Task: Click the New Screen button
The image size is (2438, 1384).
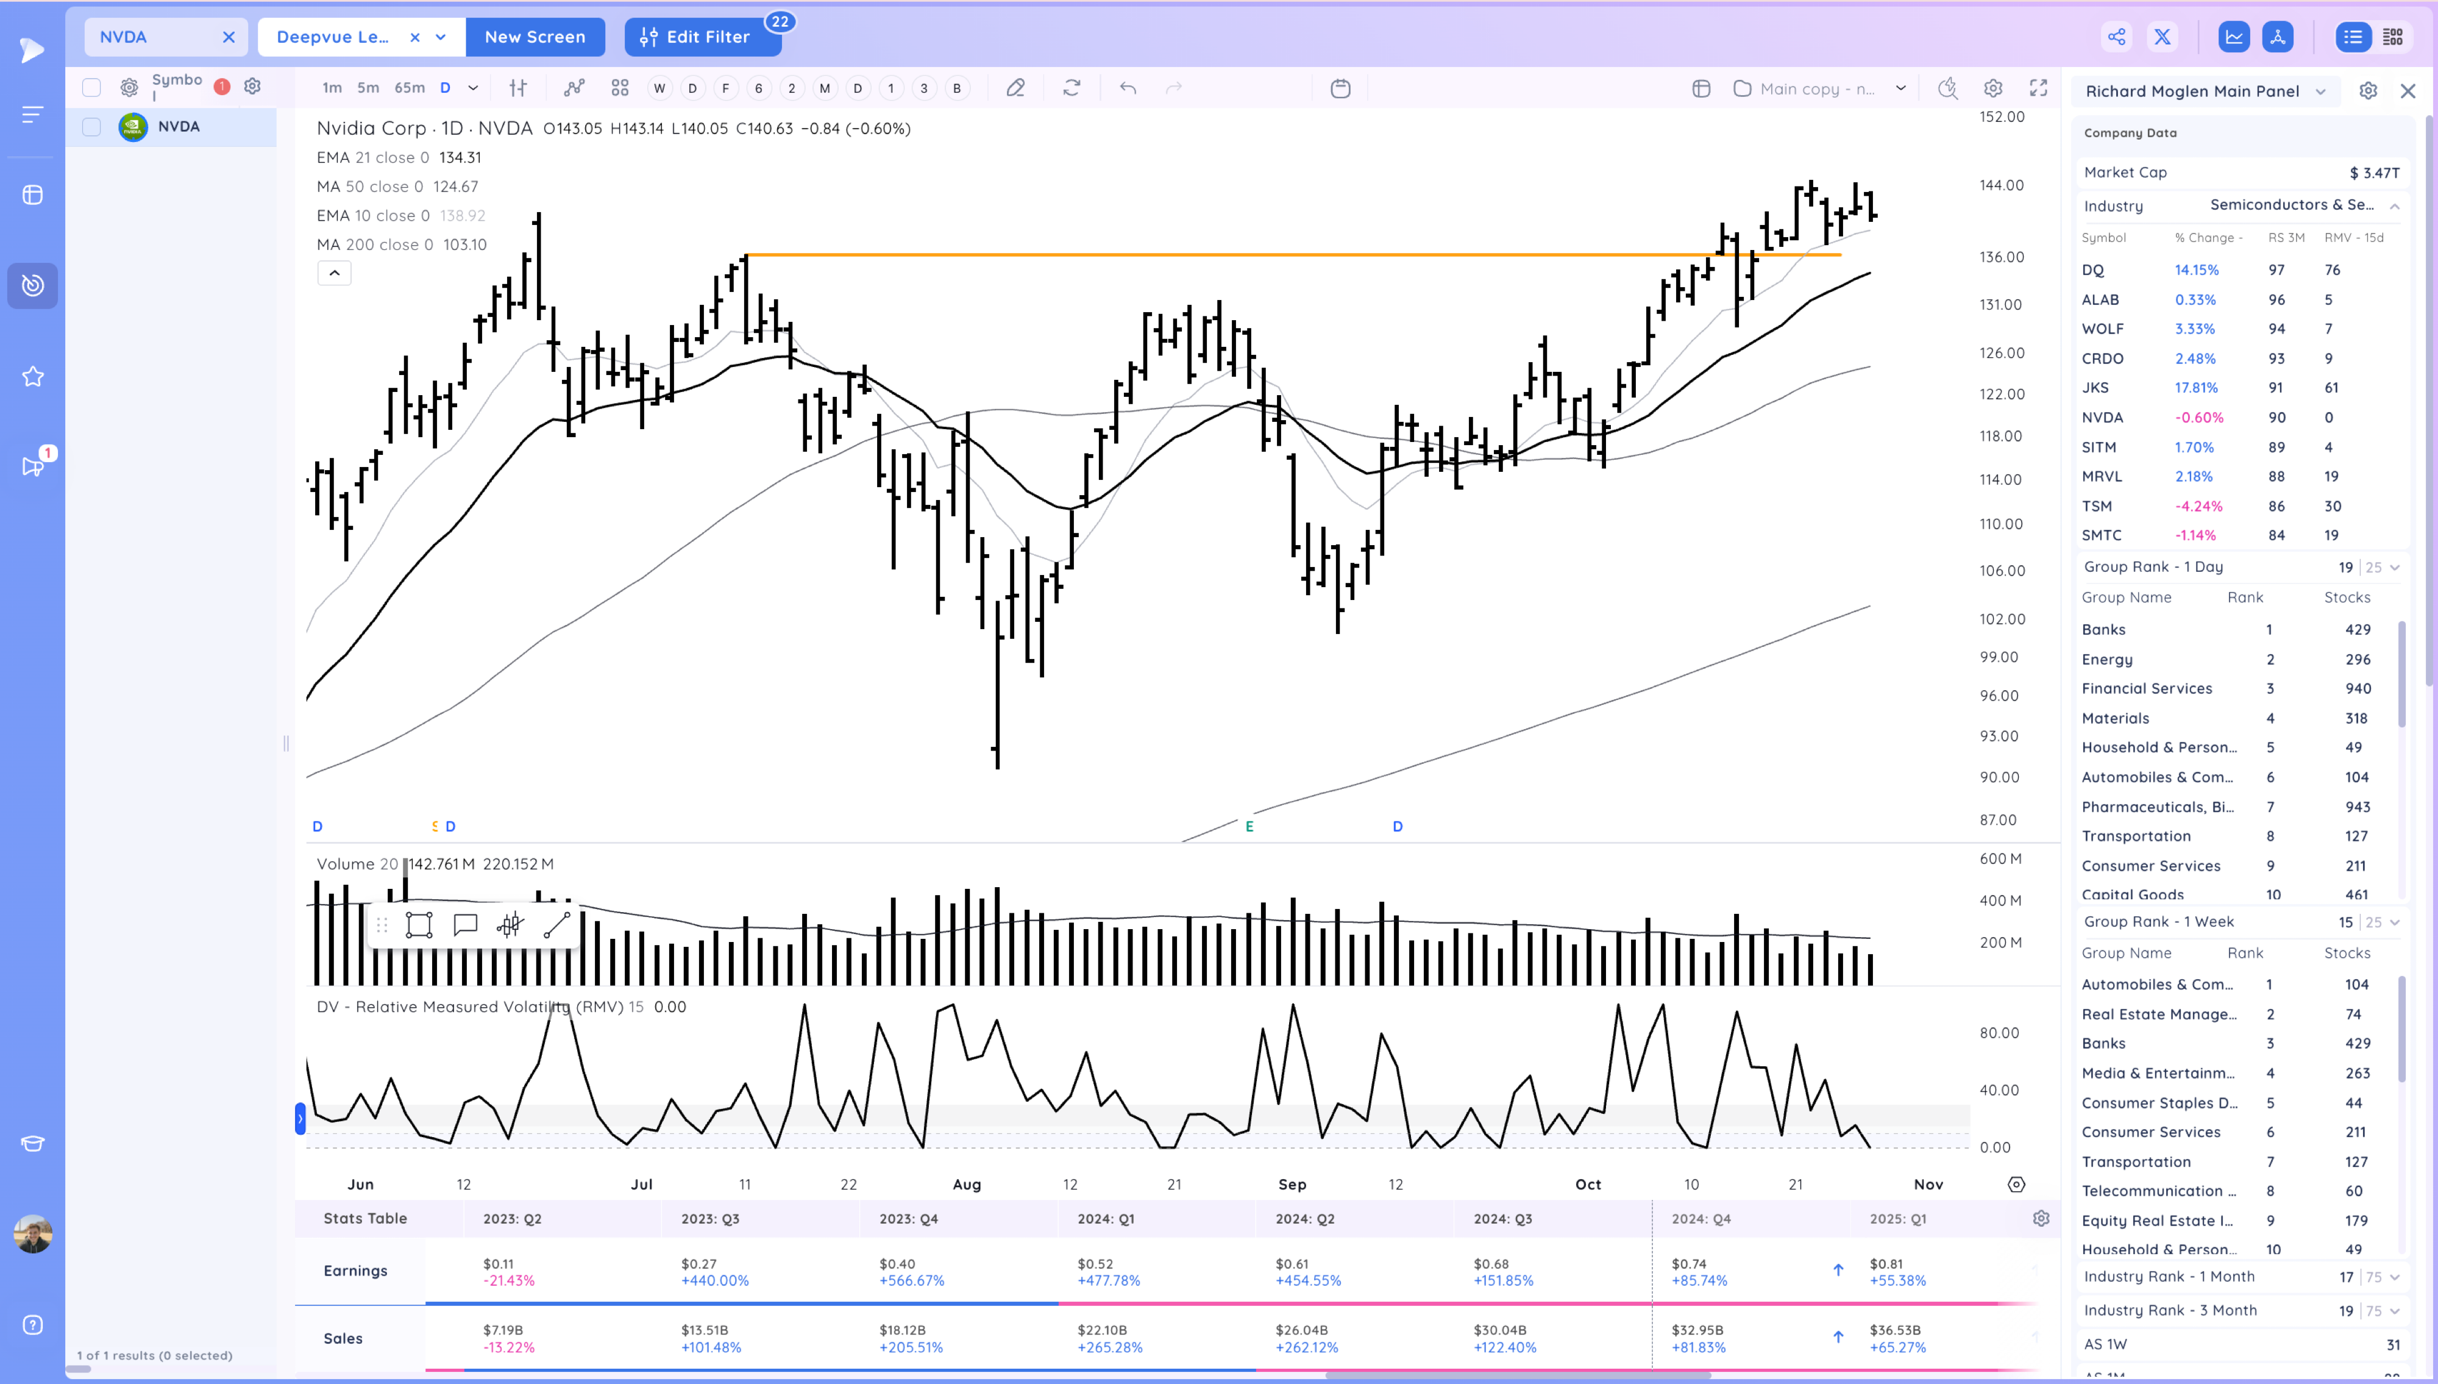Action: [535, 37]
